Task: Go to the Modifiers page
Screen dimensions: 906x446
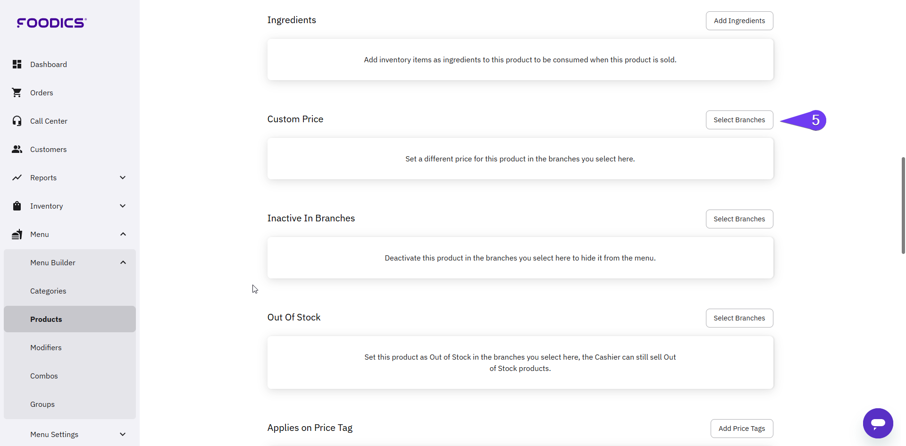Action: [46, 347]
